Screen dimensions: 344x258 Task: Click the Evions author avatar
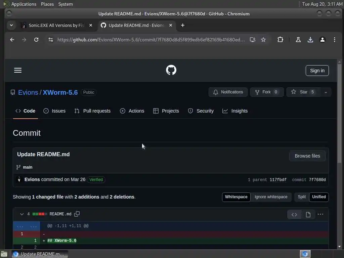tap(19, 179)
